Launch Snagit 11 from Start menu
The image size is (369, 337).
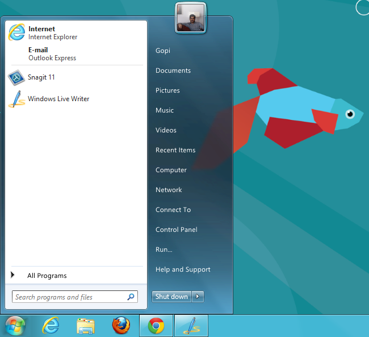41,77
